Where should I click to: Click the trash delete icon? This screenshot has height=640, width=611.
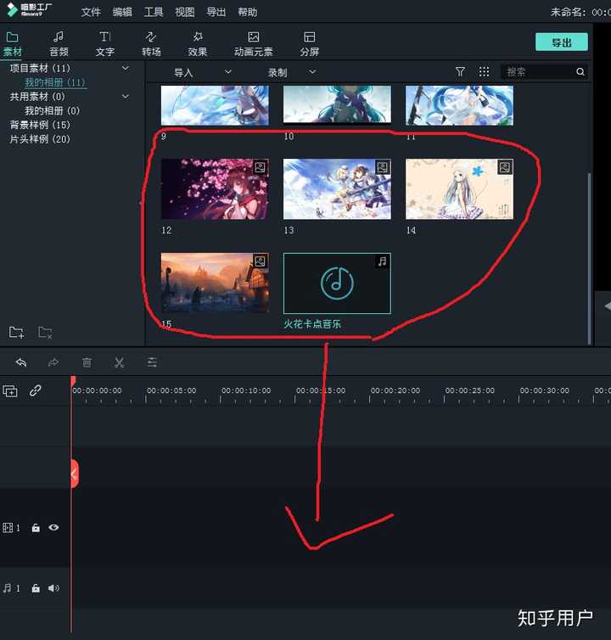coord(87,362)
